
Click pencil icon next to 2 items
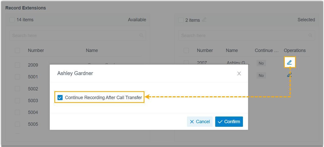[x=204, y=19]
